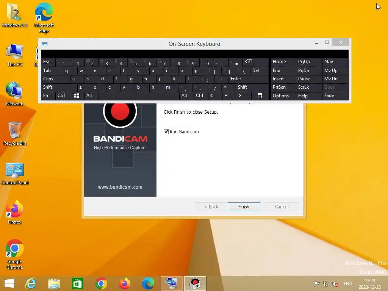Open keyboard Help
The image size is (388, 291).
coord(308,96)
